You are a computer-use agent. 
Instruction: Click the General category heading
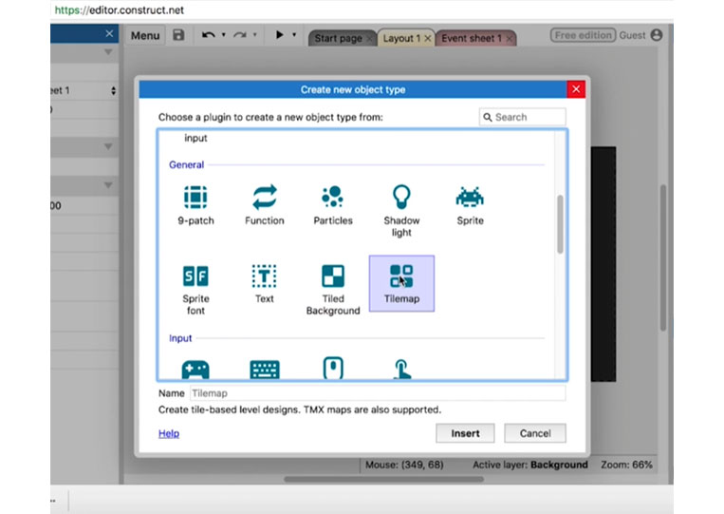(186, 164)
